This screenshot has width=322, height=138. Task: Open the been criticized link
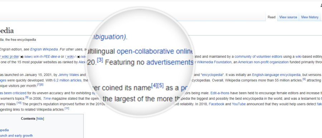(x=13, y=93)
